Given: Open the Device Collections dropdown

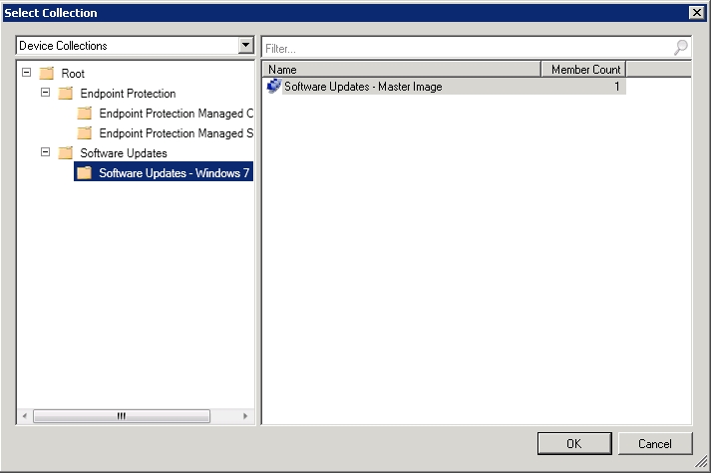Looking at the screenshot, I should pos(245,46).
